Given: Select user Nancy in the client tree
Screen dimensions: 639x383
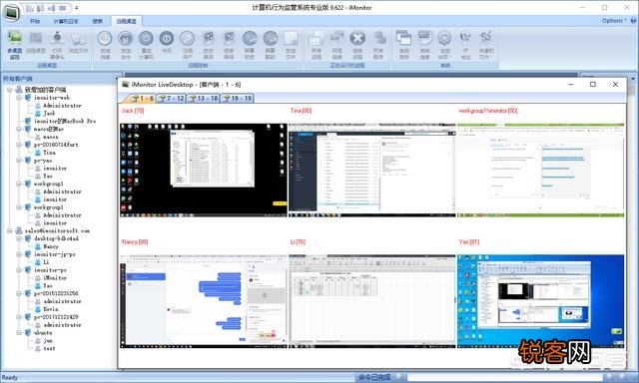Looking at the screenshot, I should click(51, 246).
